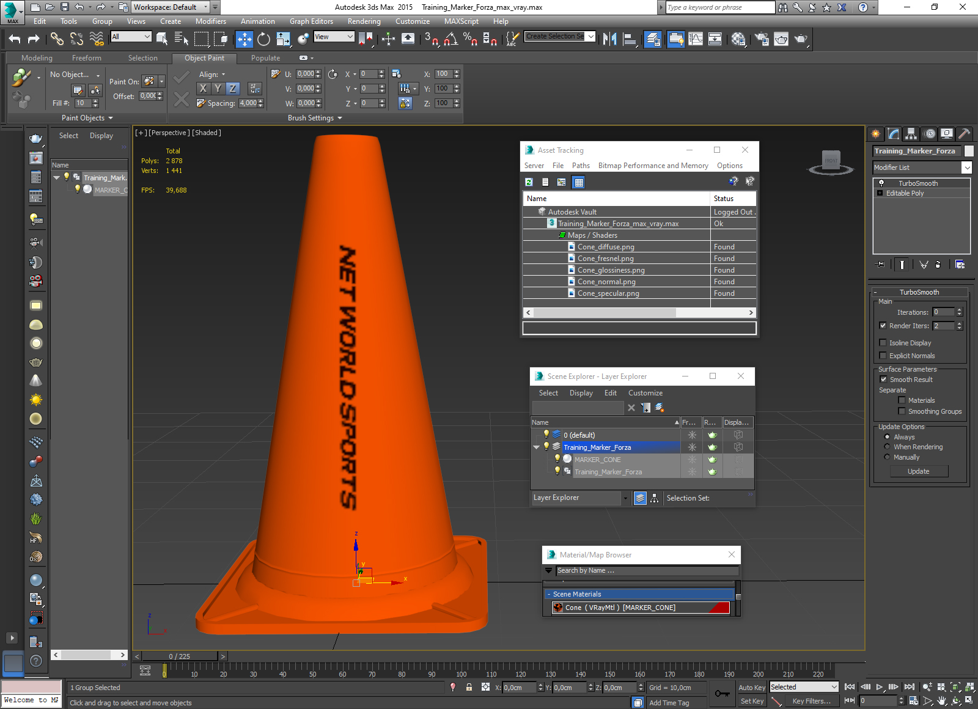Click the Add Time Tag label
Viewport: 978px width, 709px height.
[669, 703]
